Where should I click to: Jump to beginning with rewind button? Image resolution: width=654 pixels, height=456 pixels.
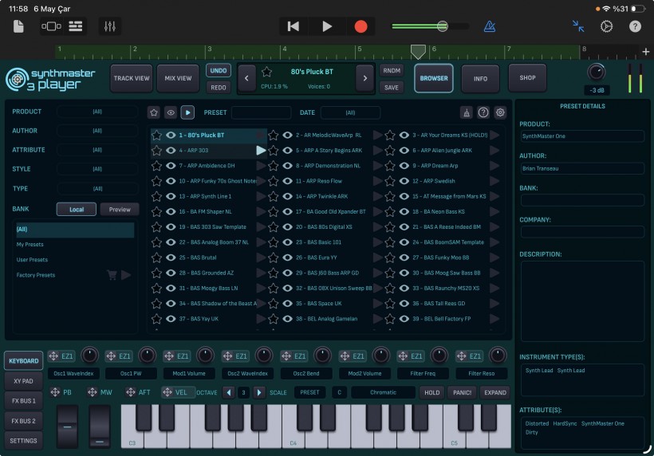[294, 26]
